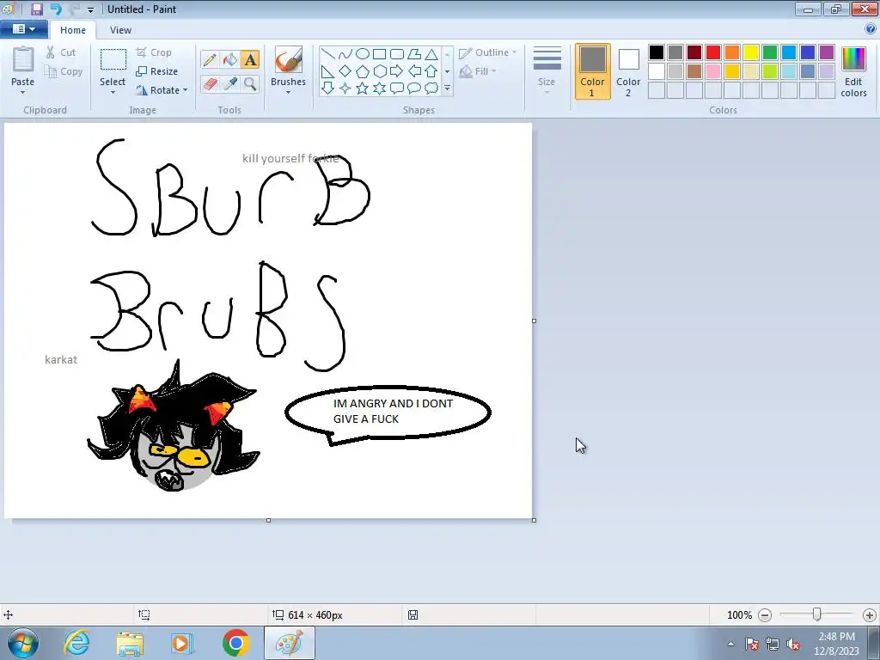Click the Undo arrow in title bar
This screenshot has height=660, width=880.
pos(56,9)
